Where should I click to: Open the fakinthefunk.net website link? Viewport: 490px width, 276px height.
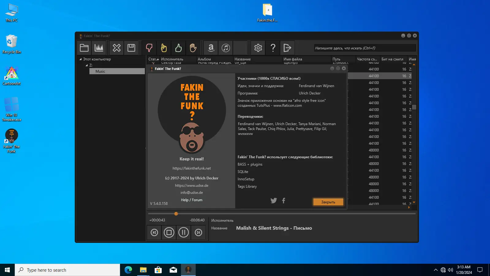pos(191,168)
